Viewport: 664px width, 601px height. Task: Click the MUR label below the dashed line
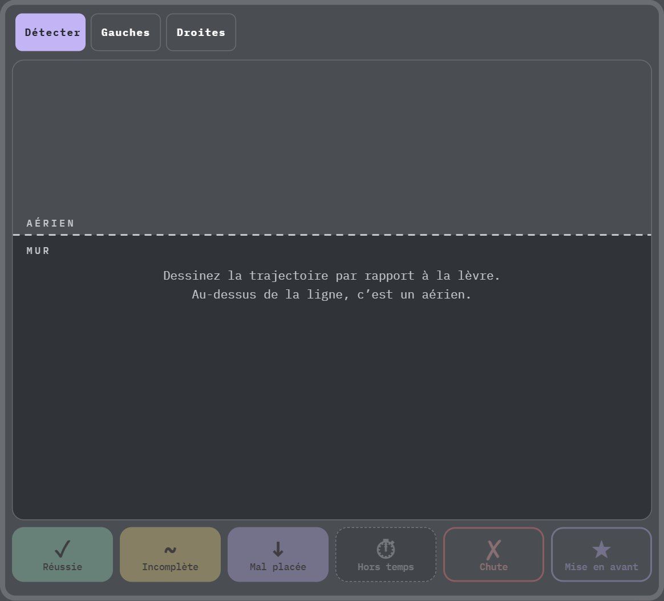click(x=38, y=251)
